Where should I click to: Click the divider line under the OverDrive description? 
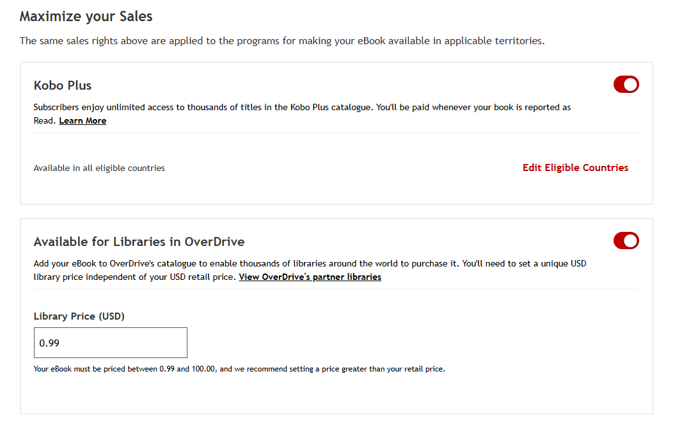coord(336,289)
